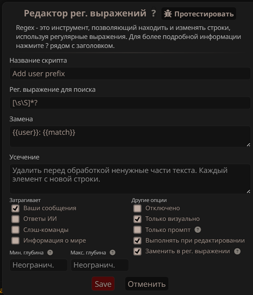Viewport: 253px width, 295px height.
Task: Click the help question mark beside the editor title
Action: [154, 14]
